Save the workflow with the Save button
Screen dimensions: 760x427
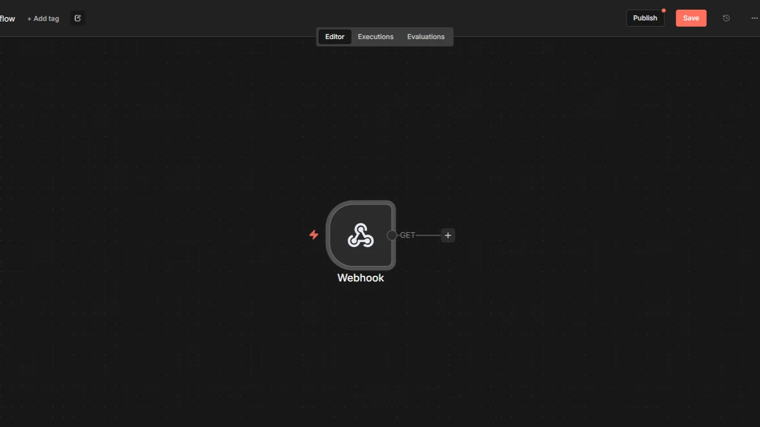point(691,18)
